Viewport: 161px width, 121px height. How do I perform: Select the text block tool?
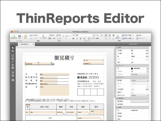[13, 72]
